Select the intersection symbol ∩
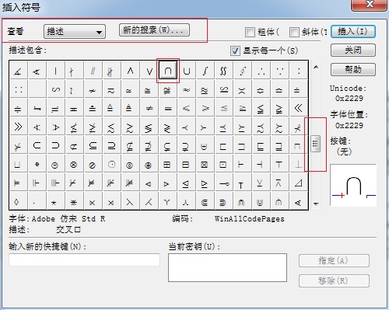 [x=168, y=71]
